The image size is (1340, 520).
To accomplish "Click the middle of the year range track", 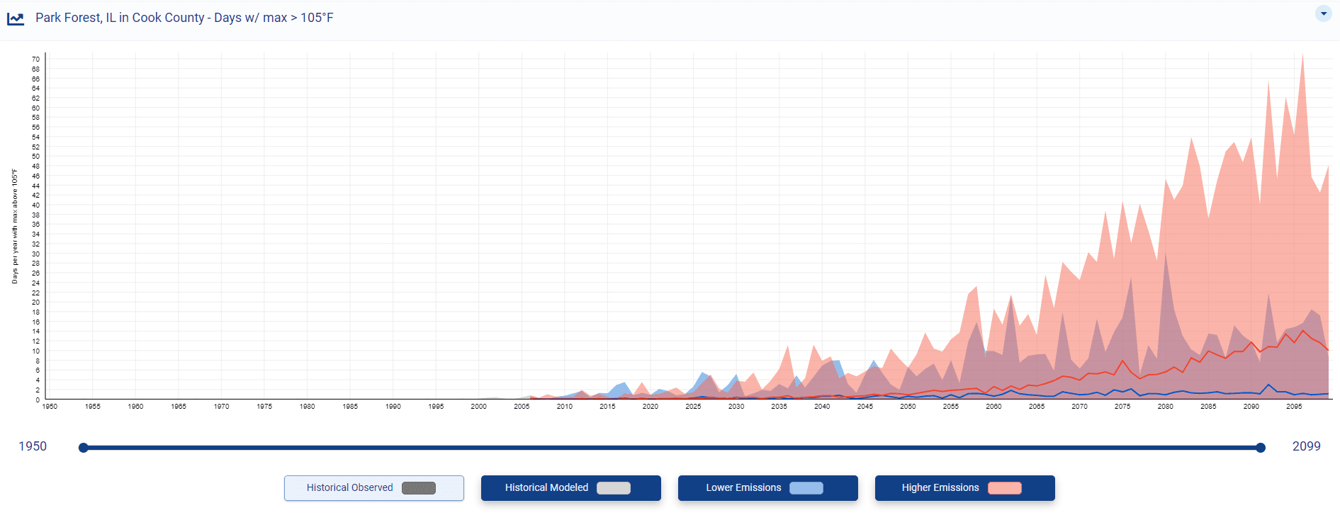I will click(672, 448).
